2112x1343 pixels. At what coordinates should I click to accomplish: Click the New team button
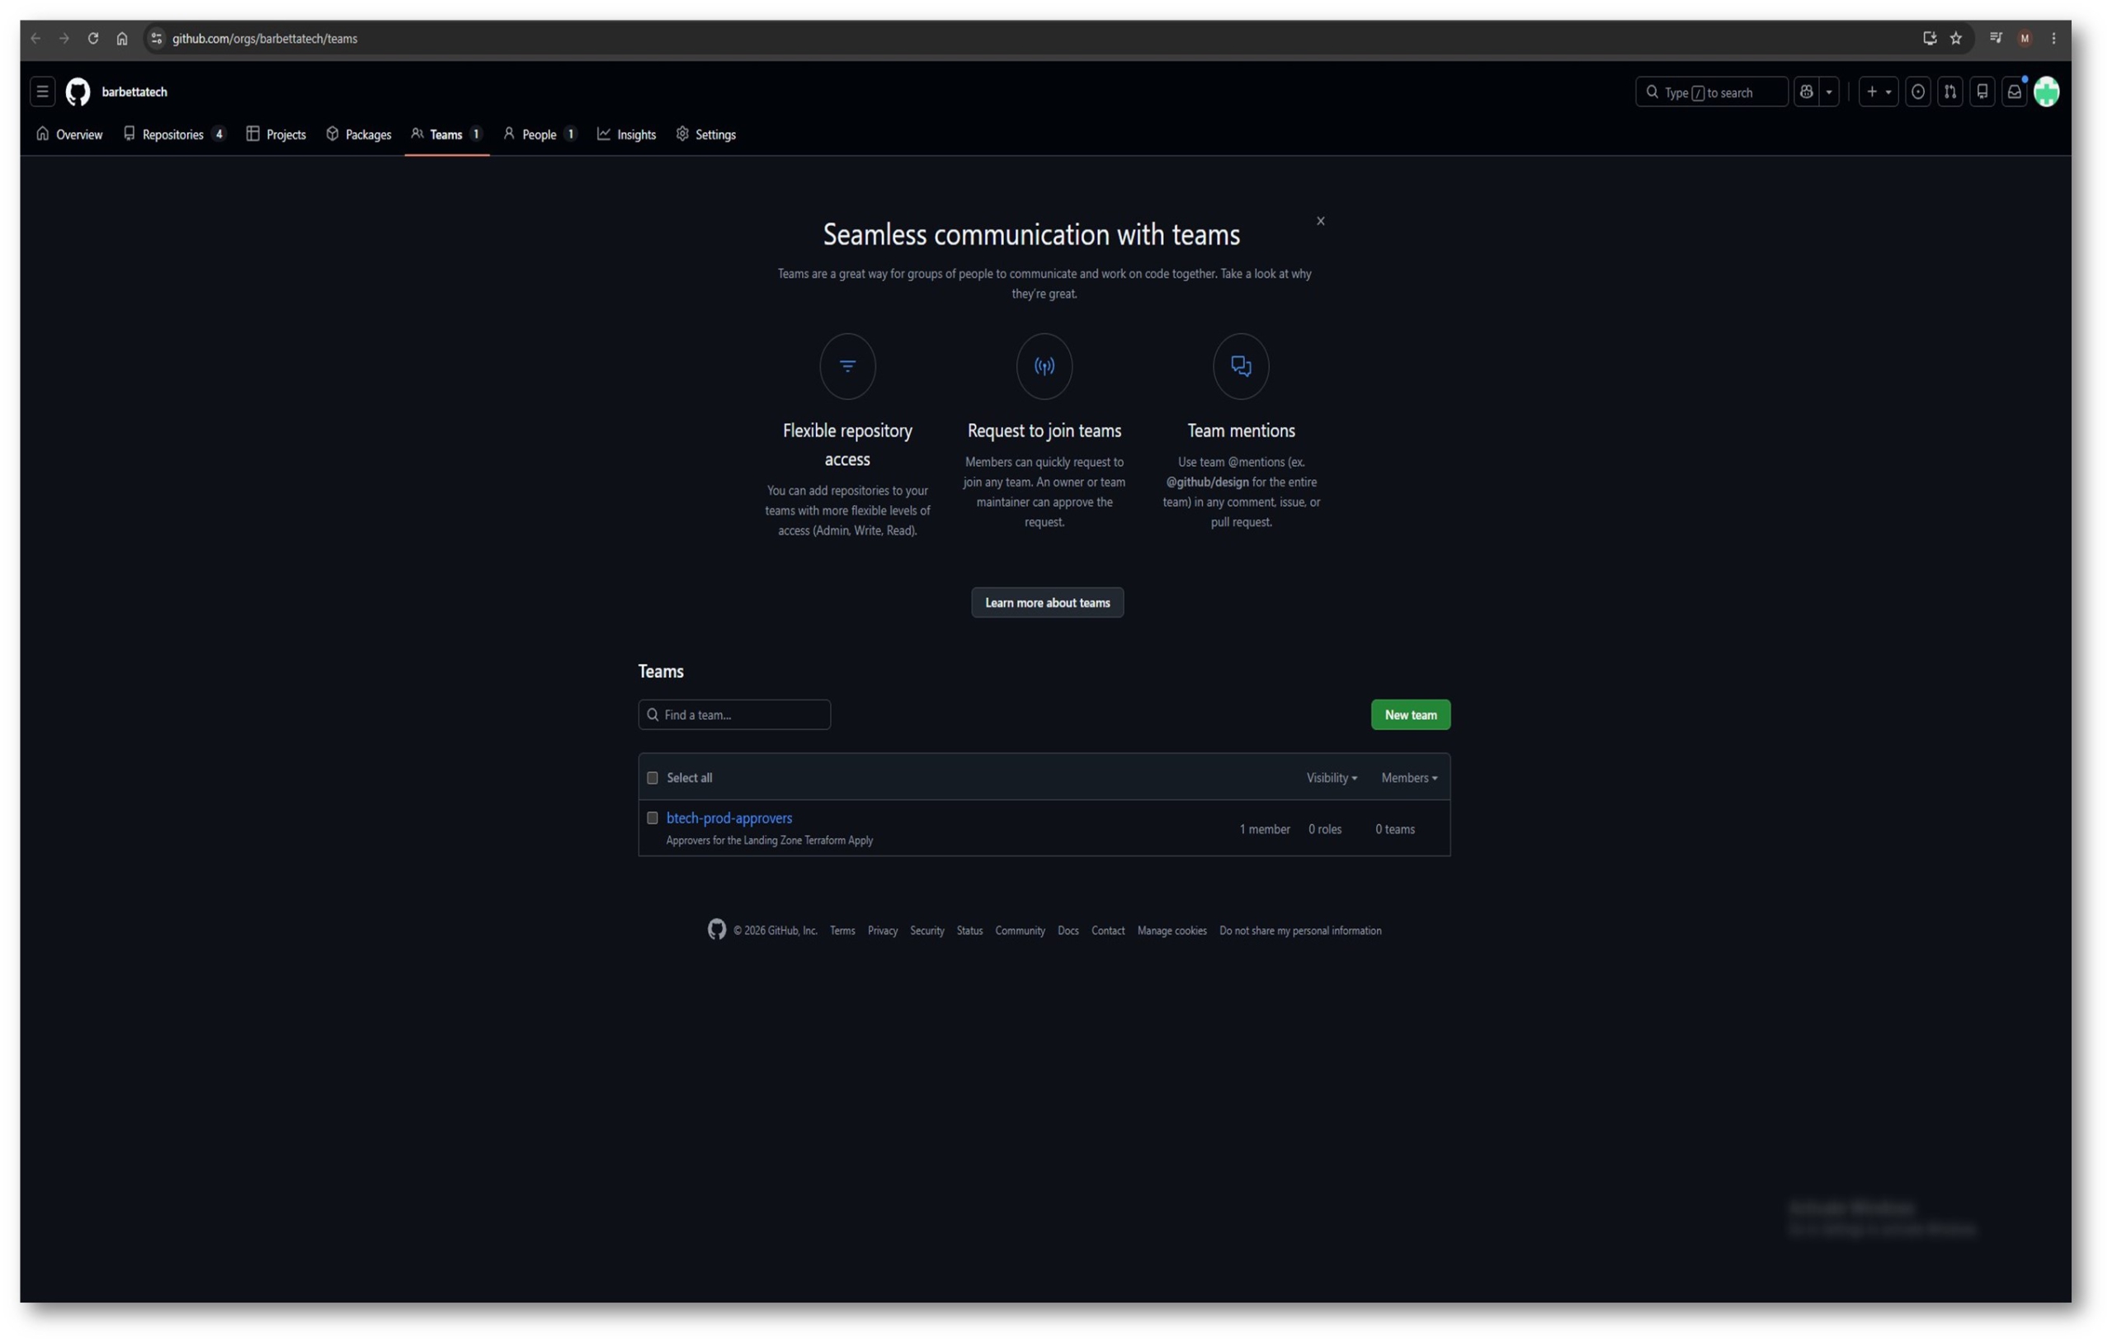[1411, 715]
